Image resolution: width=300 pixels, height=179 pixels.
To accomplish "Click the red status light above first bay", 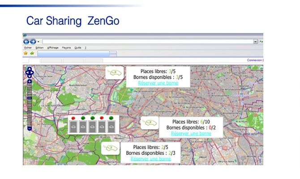I will [73, 118].
